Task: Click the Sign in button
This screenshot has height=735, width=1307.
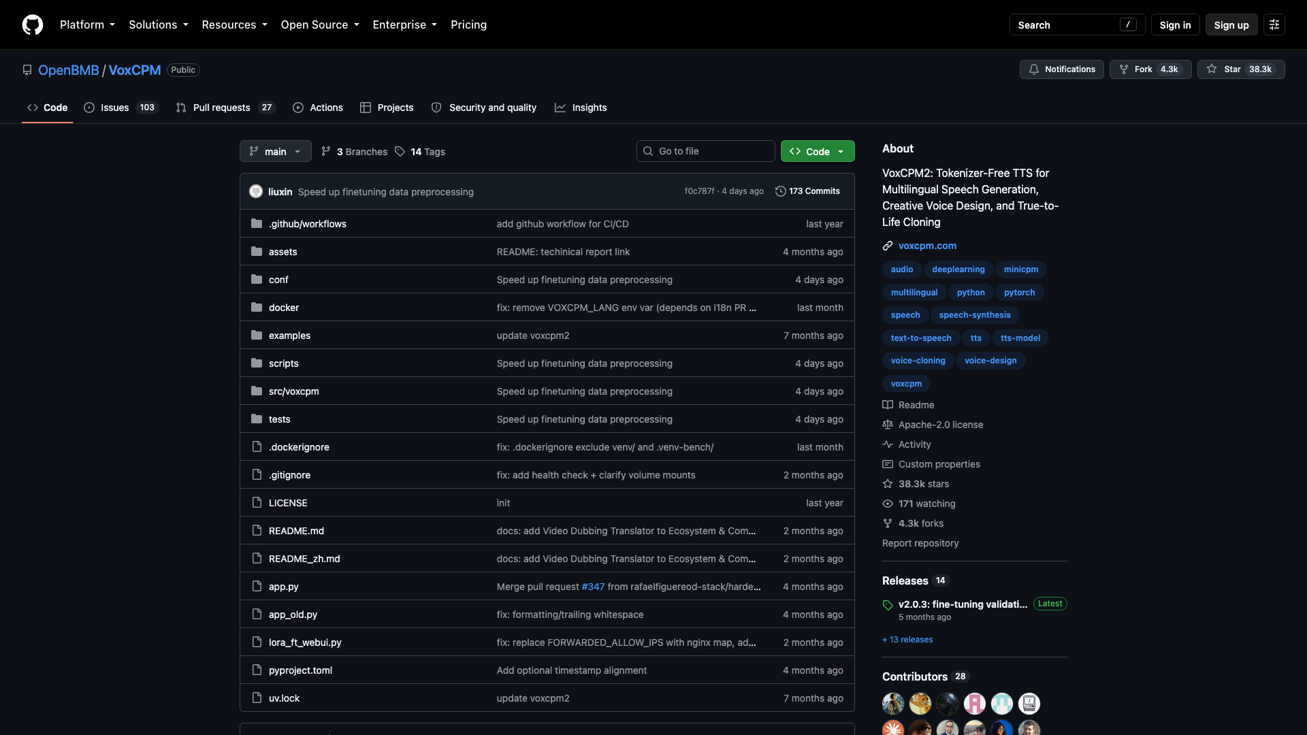Action: 1175,24
